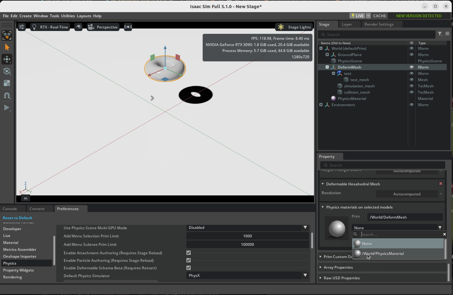The image size is (453, 295).
Task: Switch to the Render Settings tab
Action: click(379, 24)
